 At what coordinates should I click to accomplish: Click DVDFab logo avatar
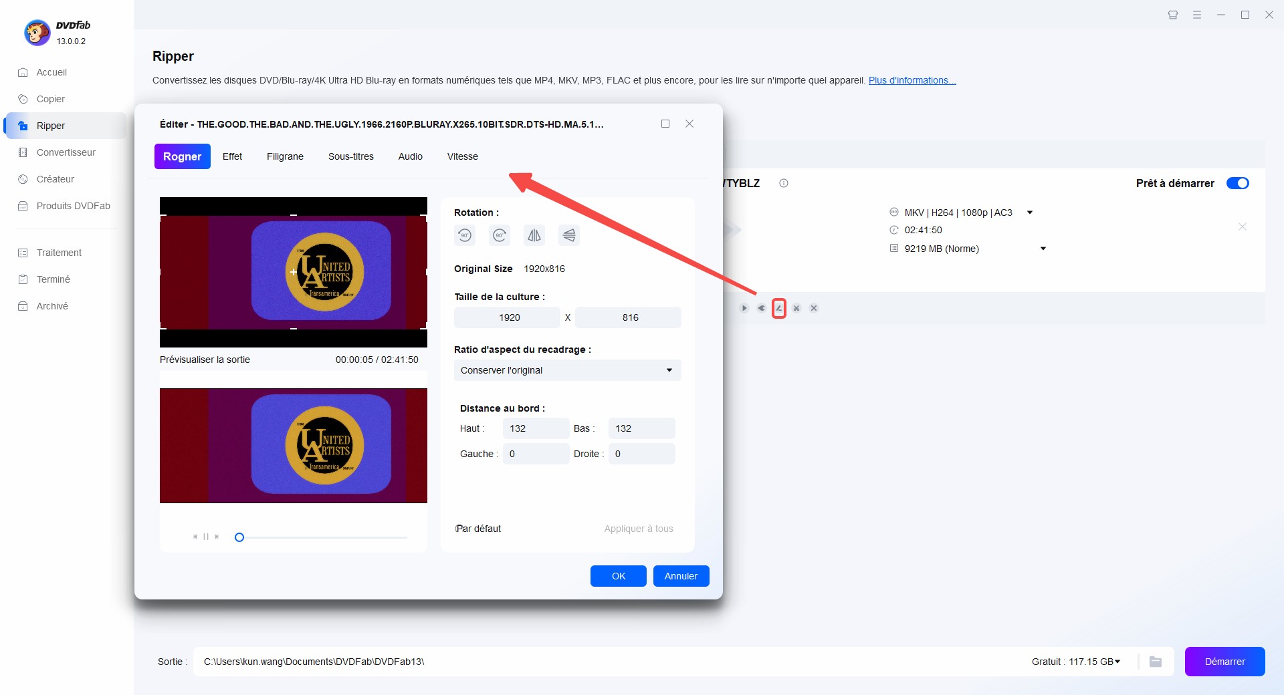coord(37,32)
